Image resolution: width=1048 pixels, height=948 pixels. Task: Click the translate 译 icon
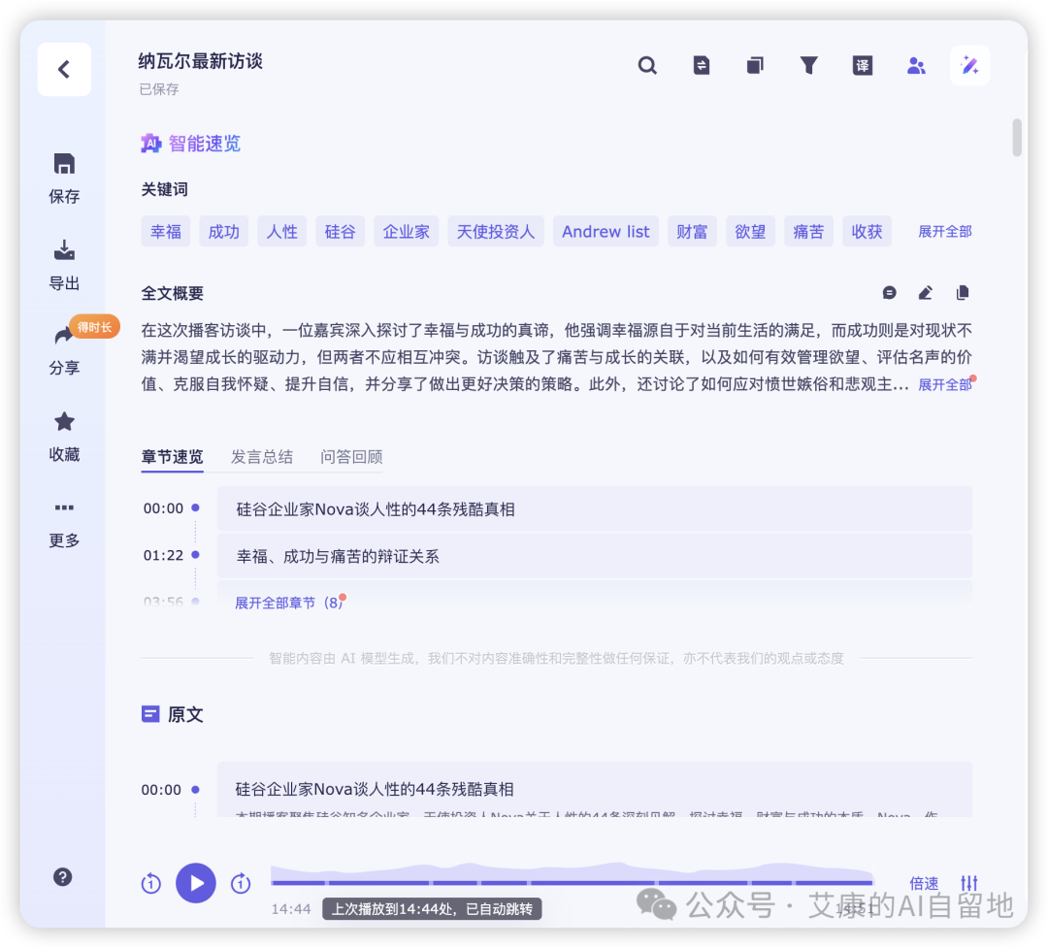click(x=863, y=66)
